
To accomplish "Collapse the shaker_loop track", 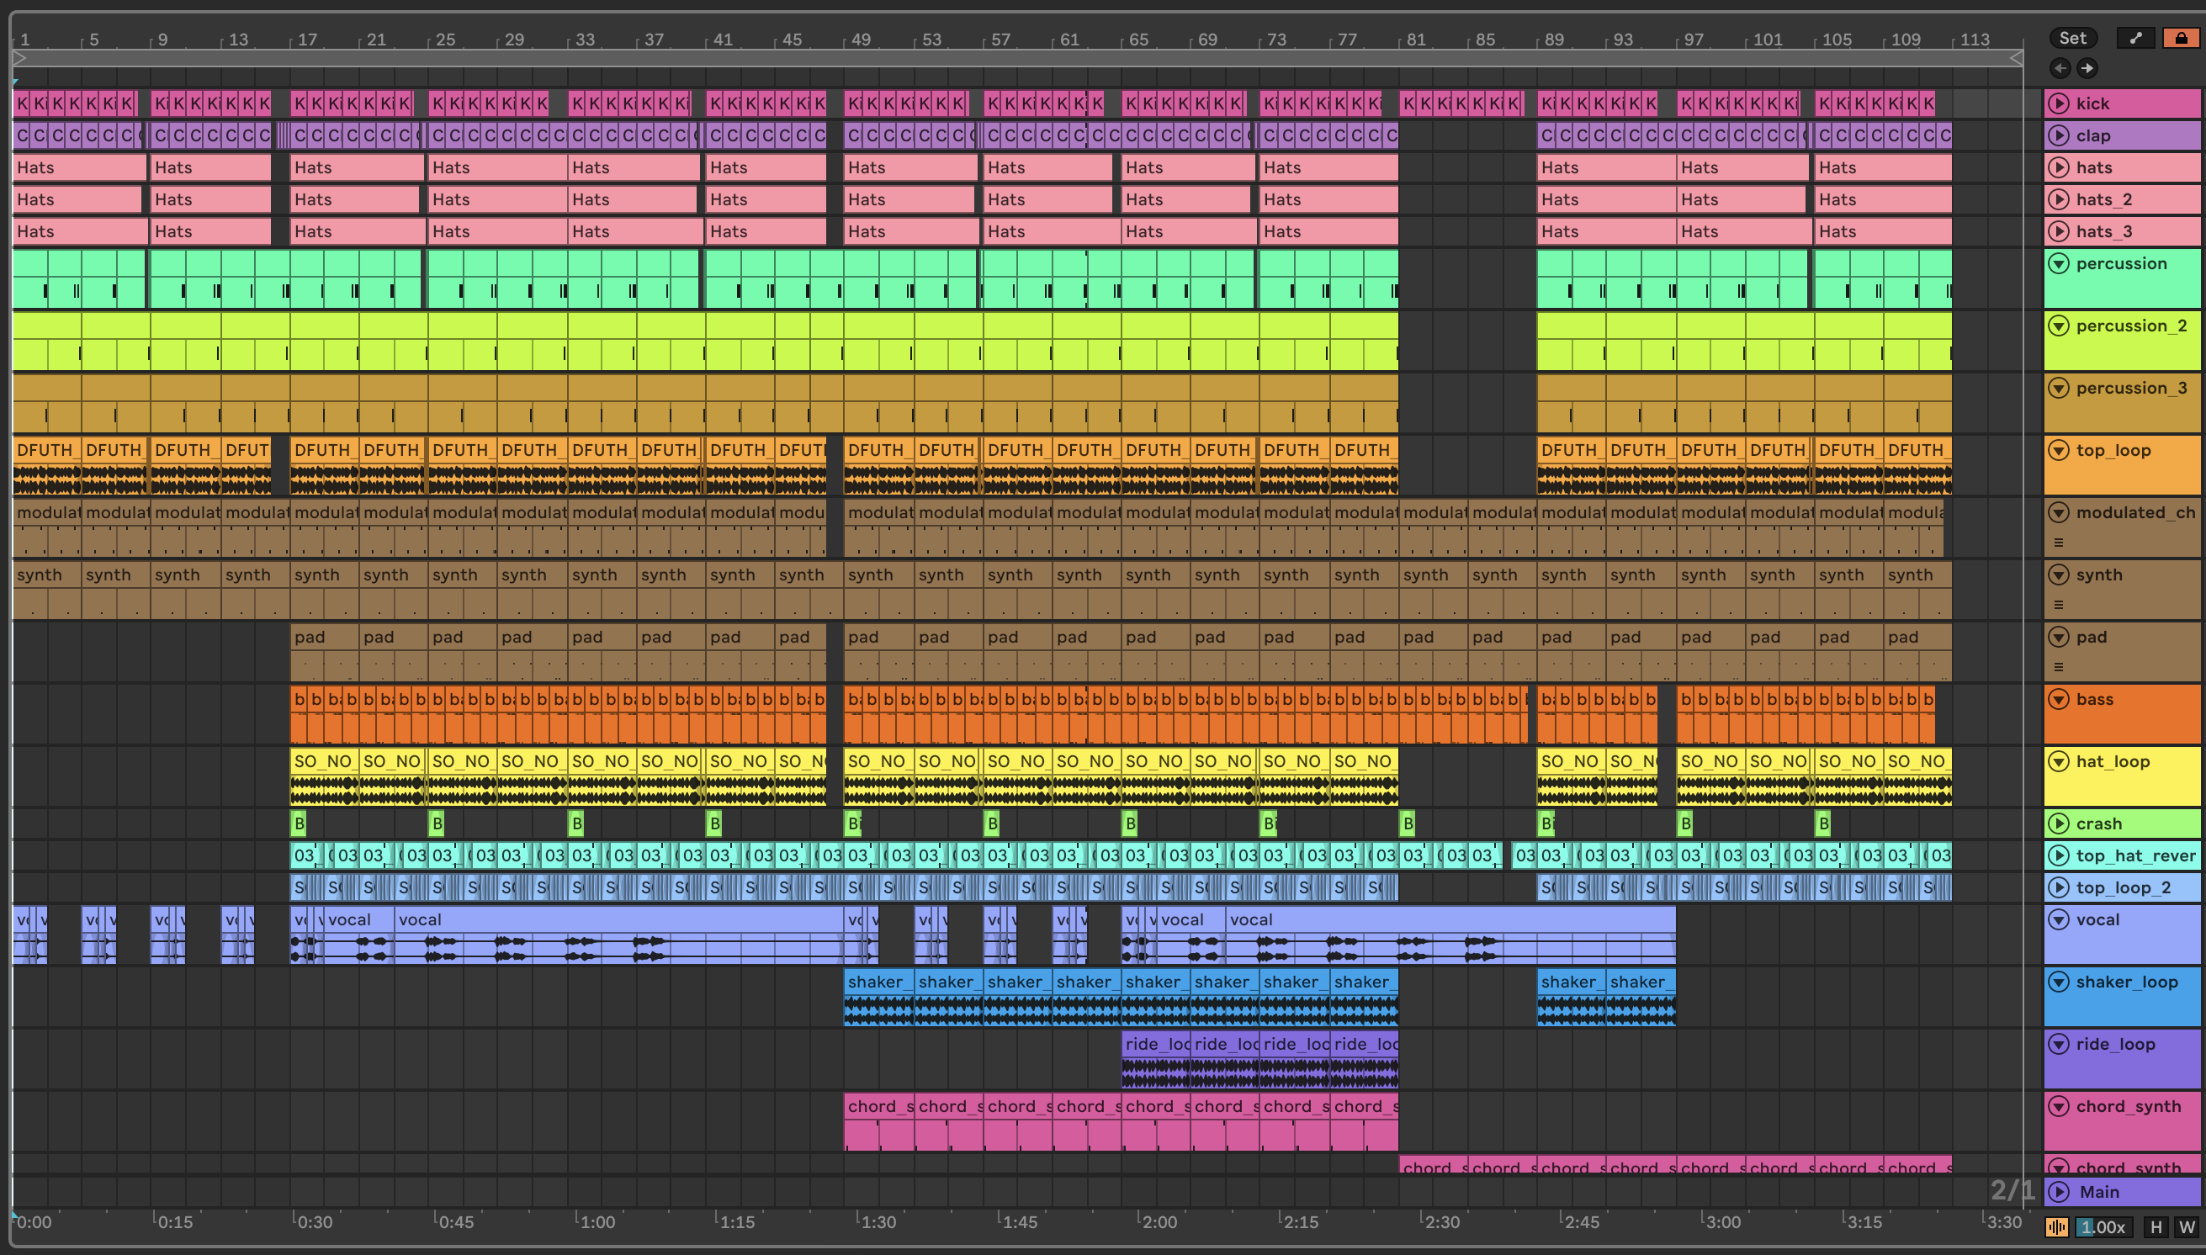I will [x=2059, y=982].
